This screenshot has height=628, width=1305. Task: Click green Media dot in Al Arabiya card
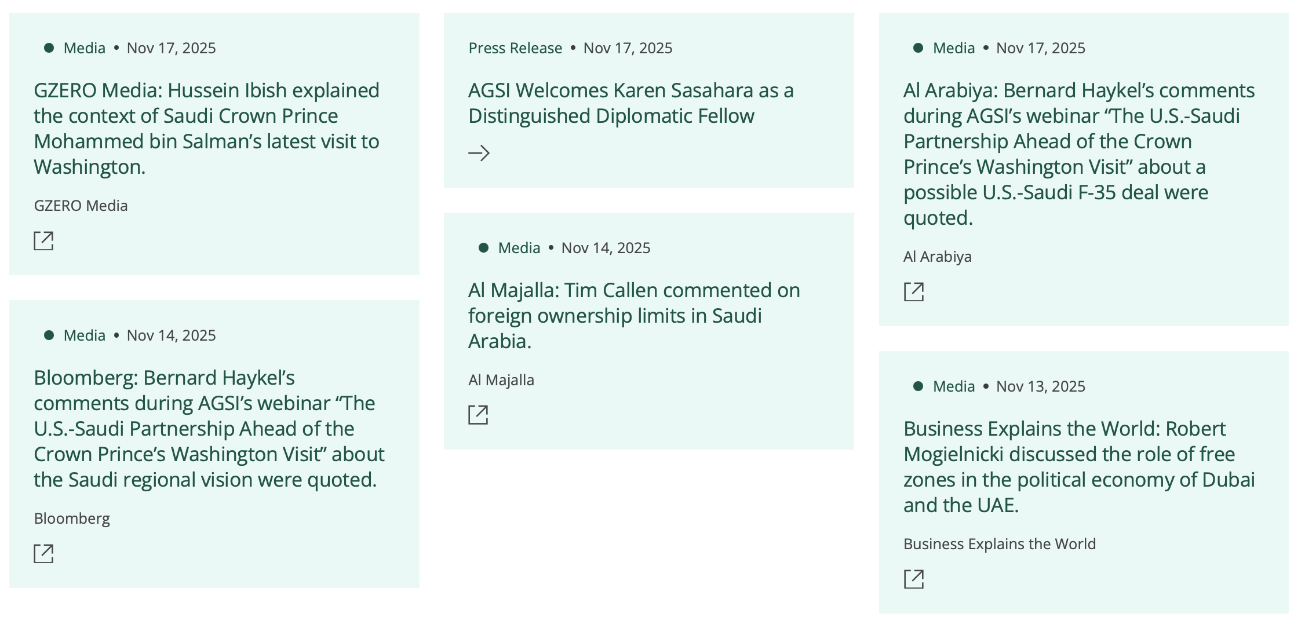(x=918, y=48)
